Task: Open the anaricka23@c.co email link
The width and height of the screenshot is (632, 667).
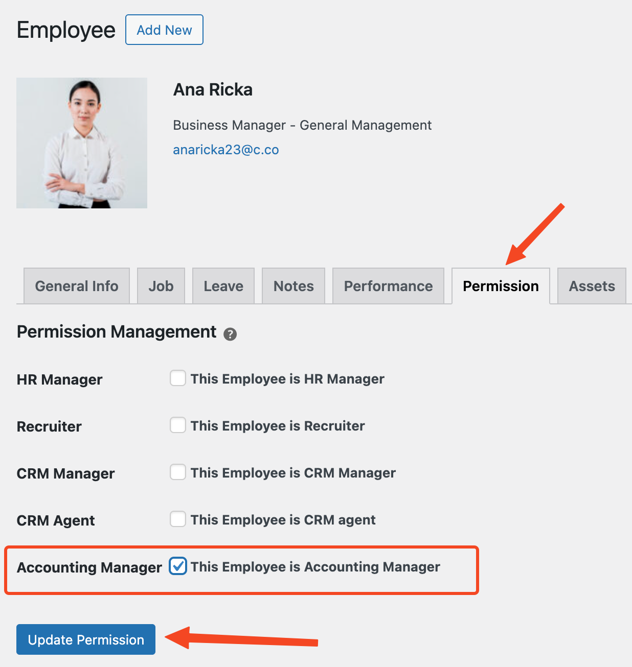Action: coord(226,150)
